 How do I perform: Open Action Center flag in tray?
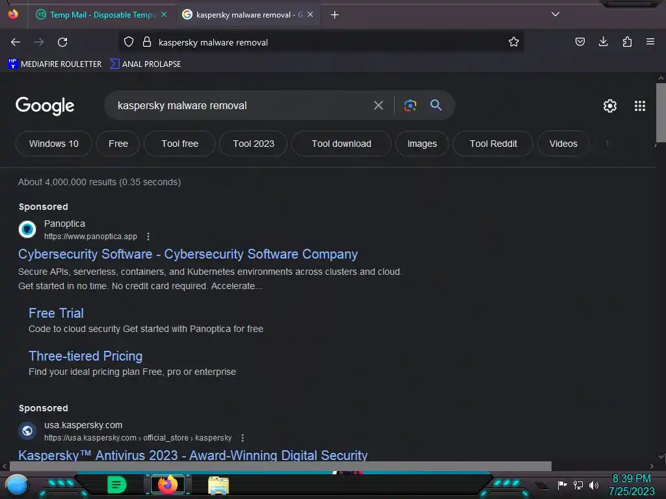click(x=562, y=485)
